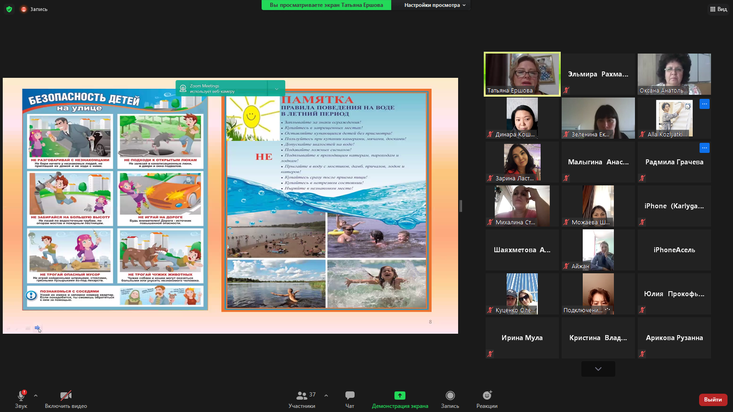Image resolution: width=733 pixels, height=412 pixels.
Task: Select iPhoneАсель participant tile
Action: click(674, 250)
